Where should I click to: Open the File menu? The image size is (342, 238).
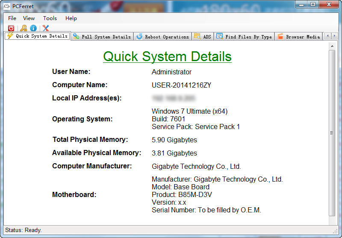click(12, 18)
